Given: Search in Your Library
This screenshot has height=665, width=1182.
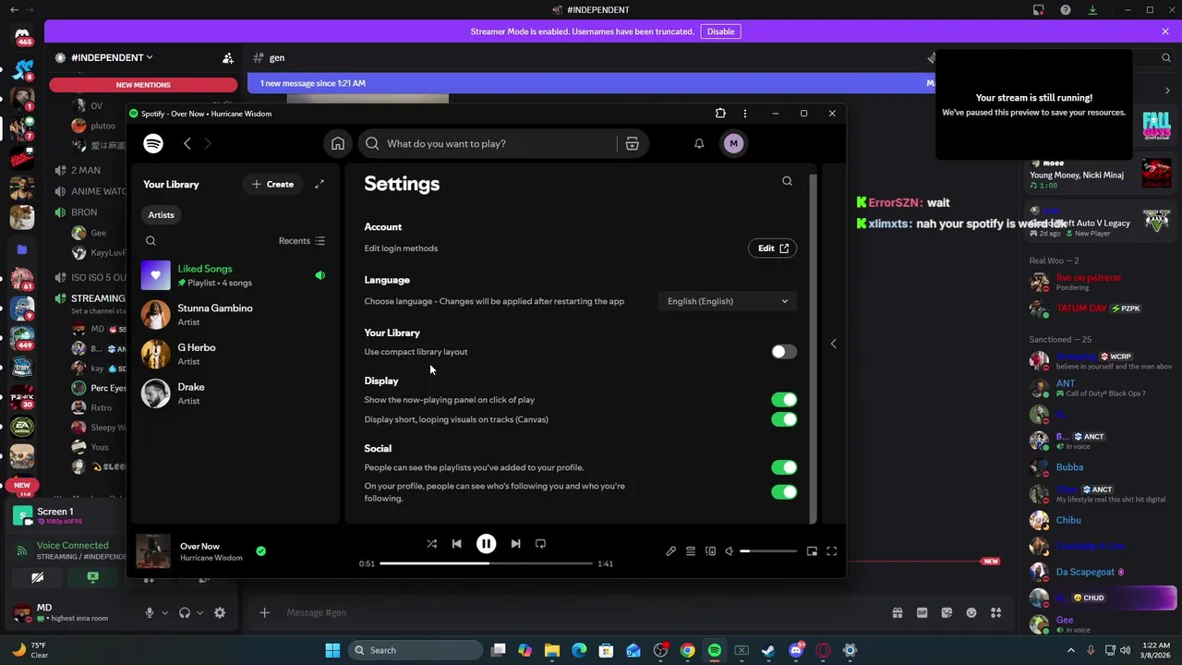Looking at the screenshot, I should (x=151, y=241).
